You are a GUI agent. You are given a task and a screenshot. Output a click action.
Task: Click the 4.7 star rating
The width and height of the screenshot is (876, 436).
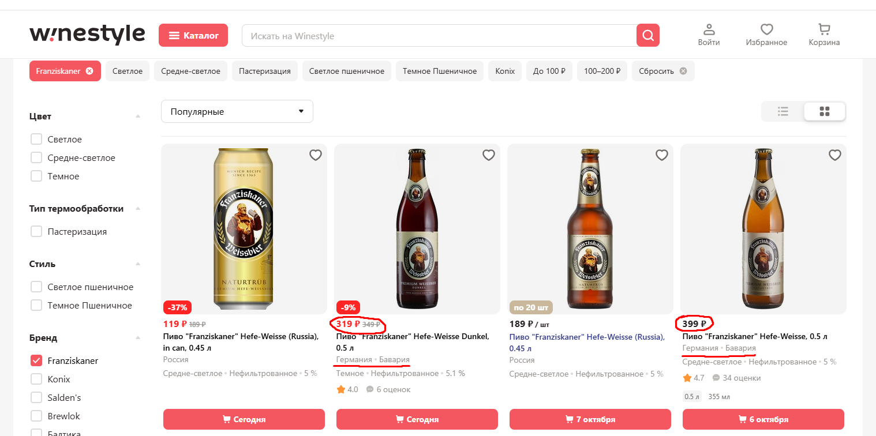pos(694,378)
